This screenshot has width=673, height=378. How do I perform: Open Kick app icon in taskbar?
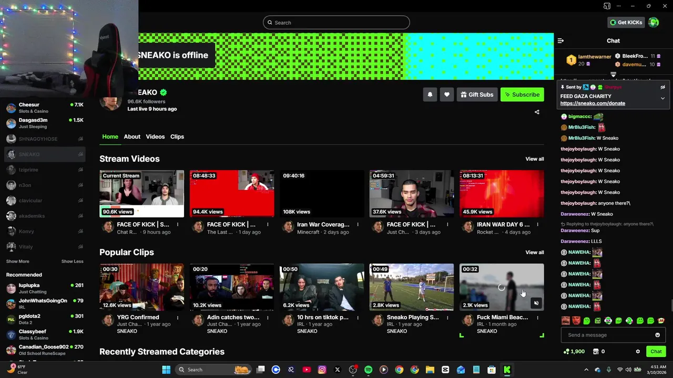coord(507,370)
